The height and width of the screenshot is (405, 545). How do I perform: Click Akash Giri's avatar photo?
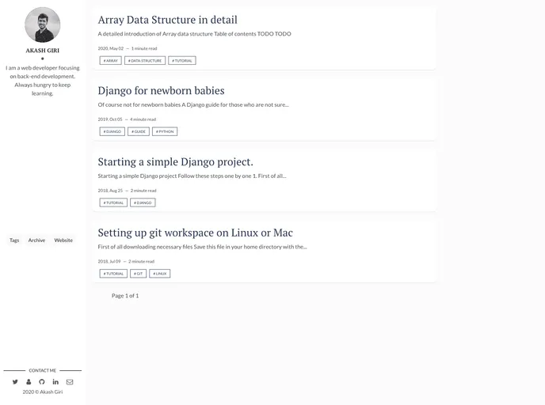[42, 25]
